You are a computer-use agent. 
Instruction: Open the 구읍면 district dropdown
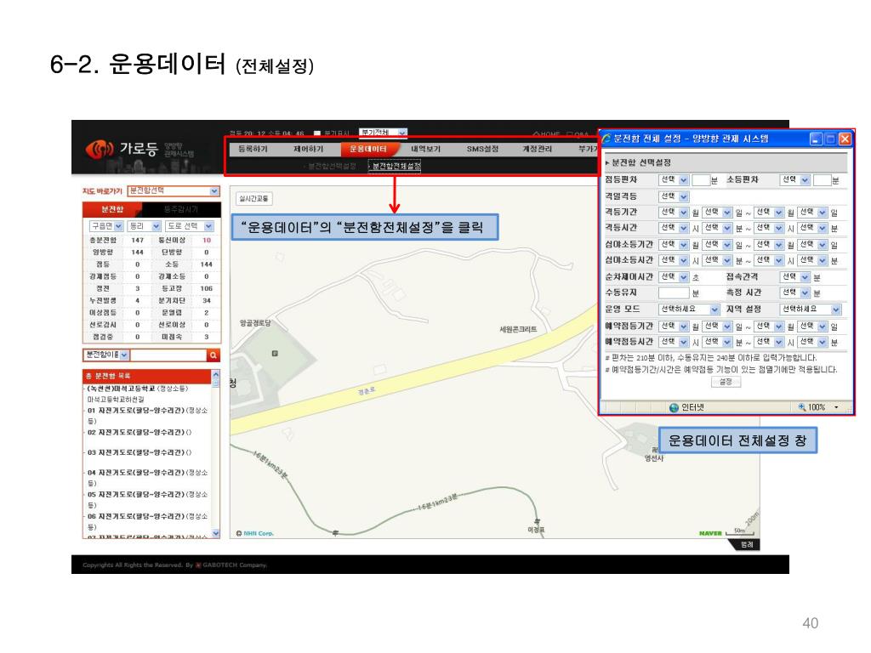(105, 226)
